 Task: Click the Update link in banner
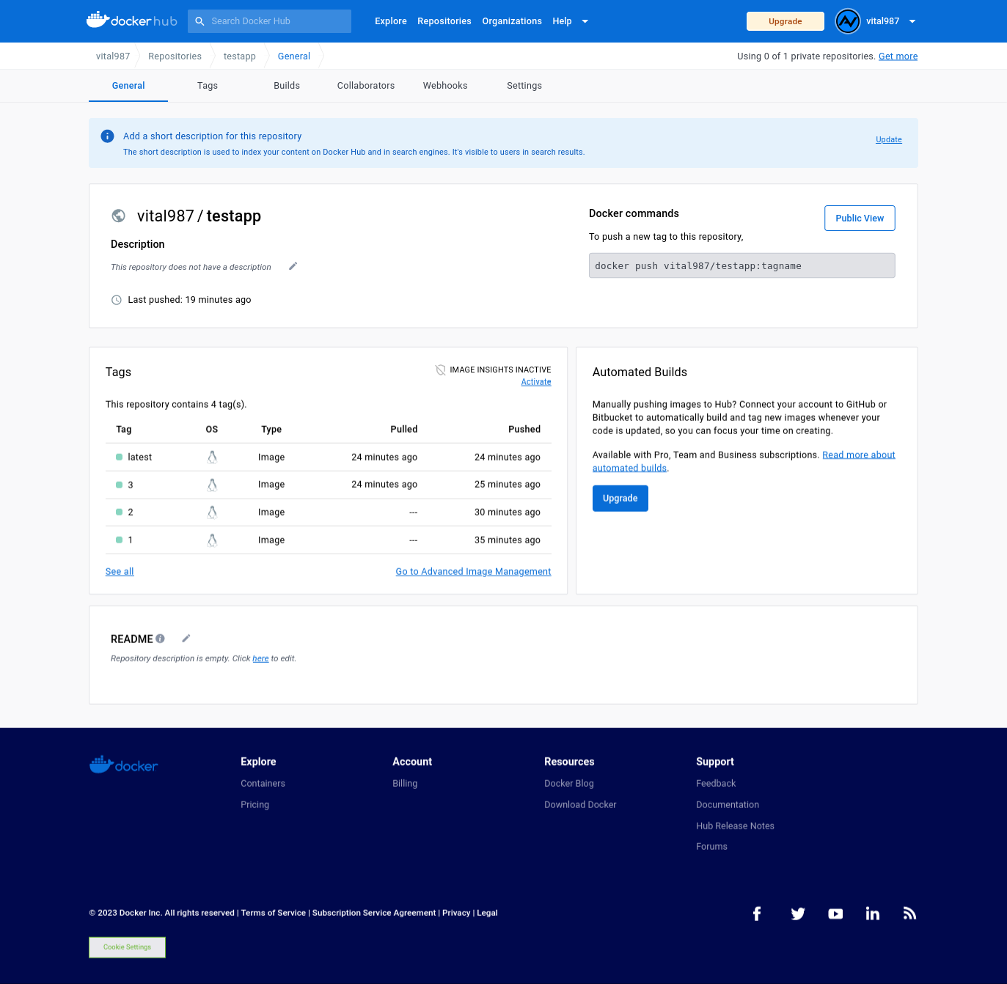tap(889, 139)
